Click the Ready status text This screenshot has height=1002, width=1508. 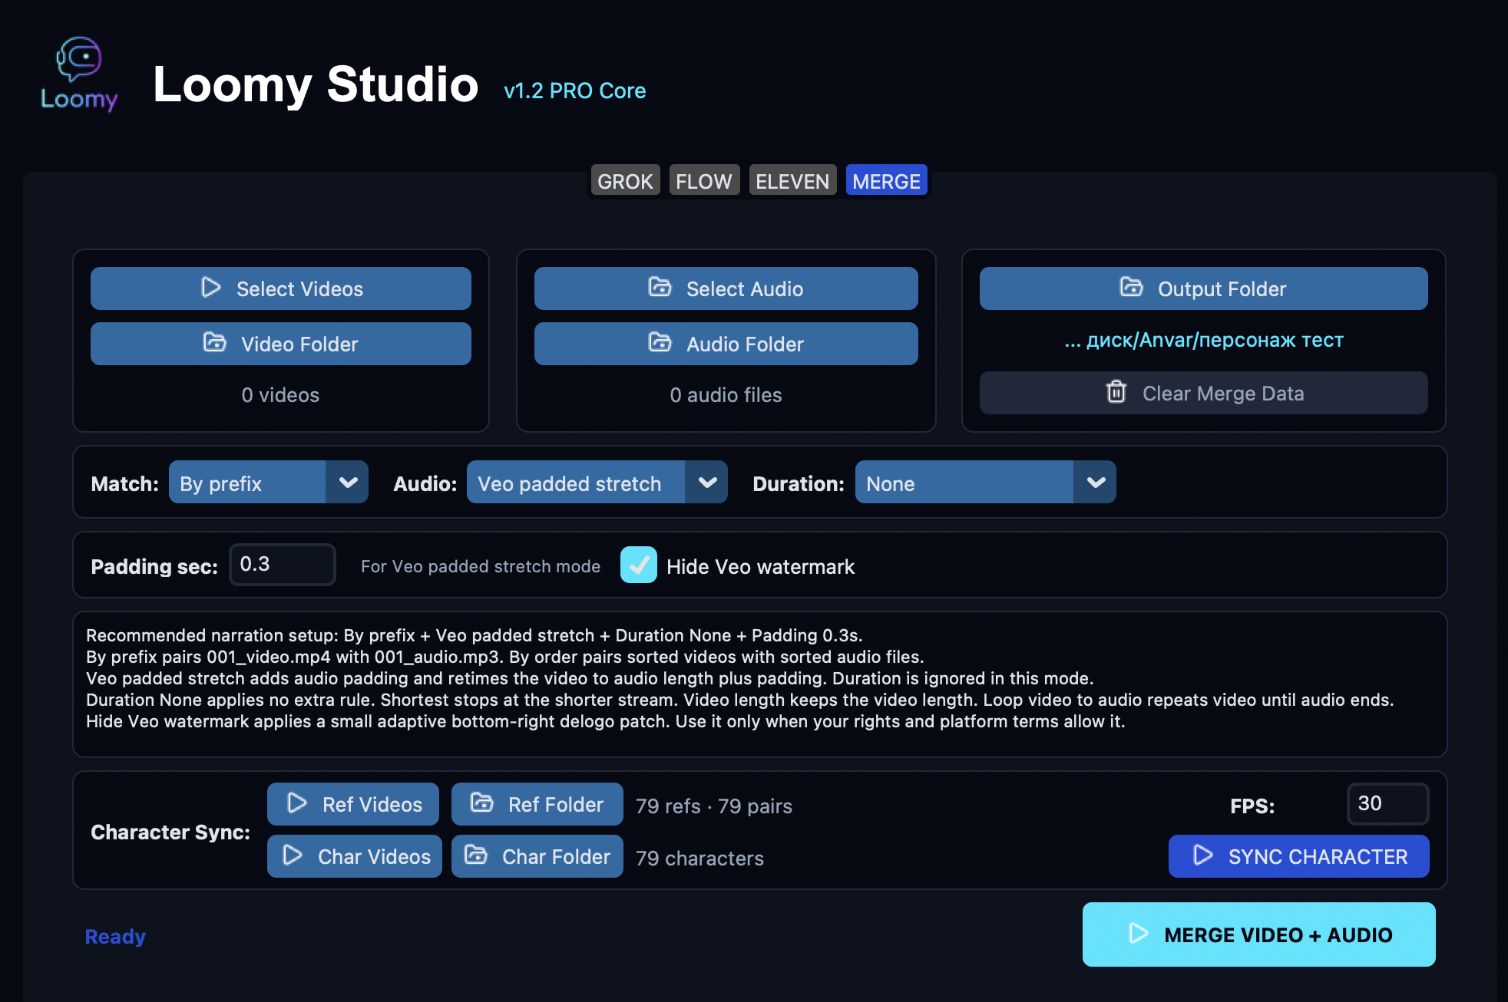(115, 937)
